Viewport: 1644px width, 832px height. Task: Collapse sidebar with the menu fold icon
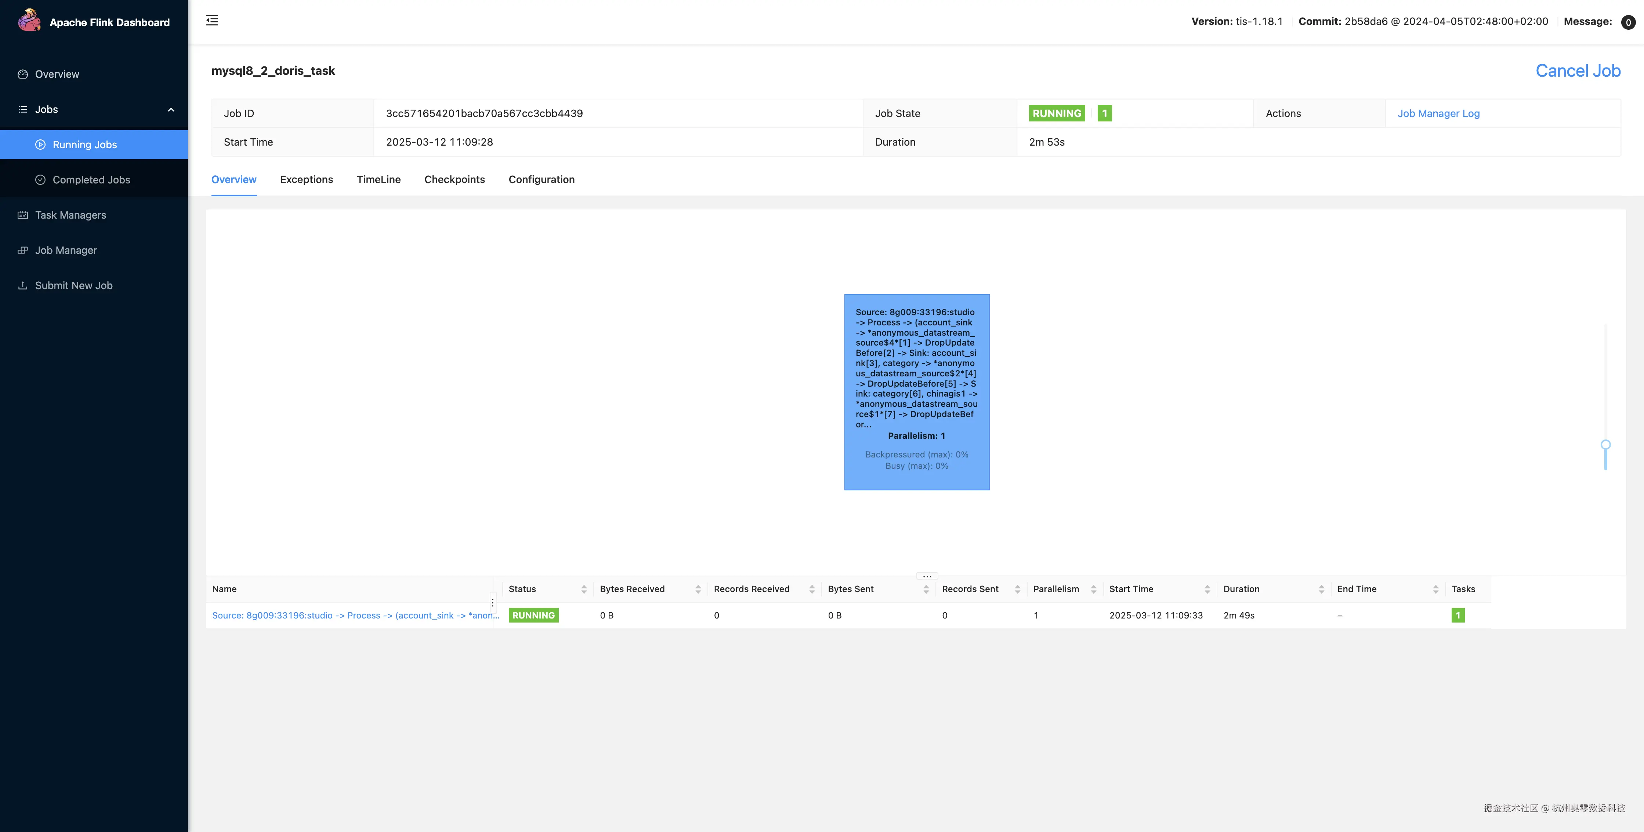[212, 21]
